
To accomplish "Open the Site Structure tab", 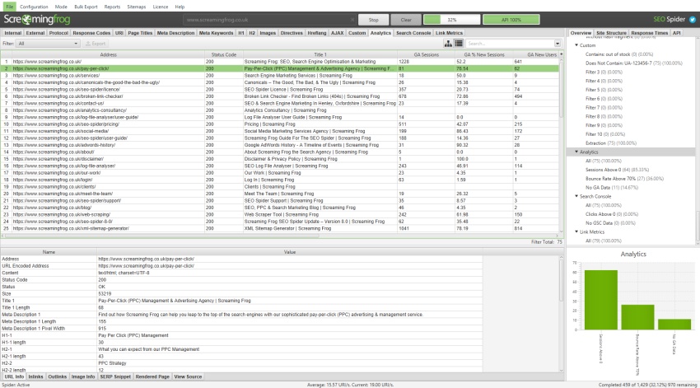I will [611, 33].
